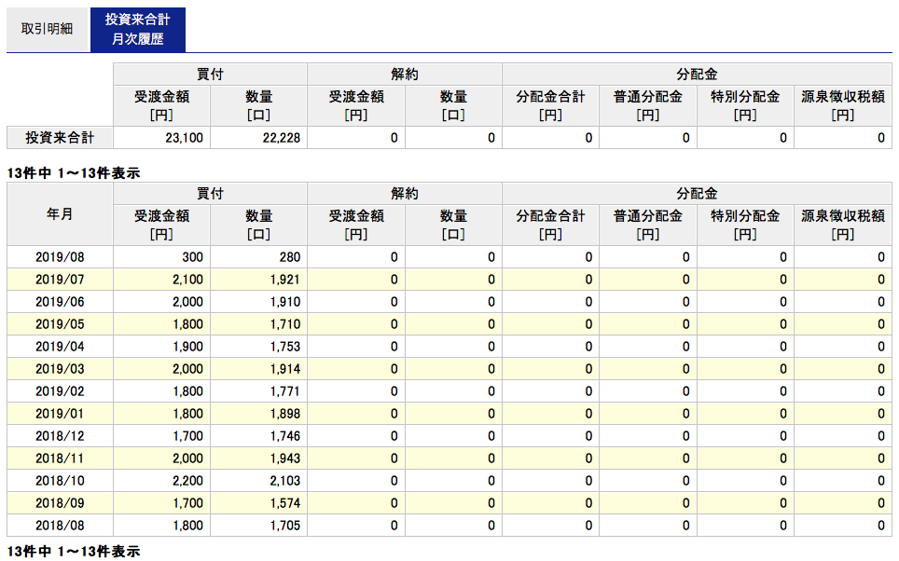This screenshot has width=899, height=561.
Task: Click quantity 1,574 in 2018/09 row
Action: [285, 503]
